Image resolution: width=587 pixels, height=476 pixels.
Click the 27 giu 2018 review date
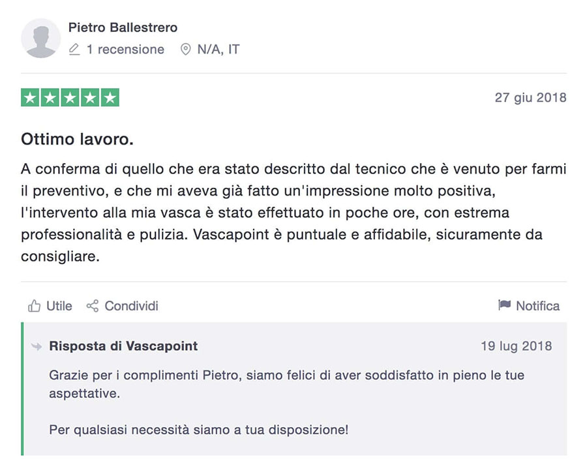tap(530, 97)
